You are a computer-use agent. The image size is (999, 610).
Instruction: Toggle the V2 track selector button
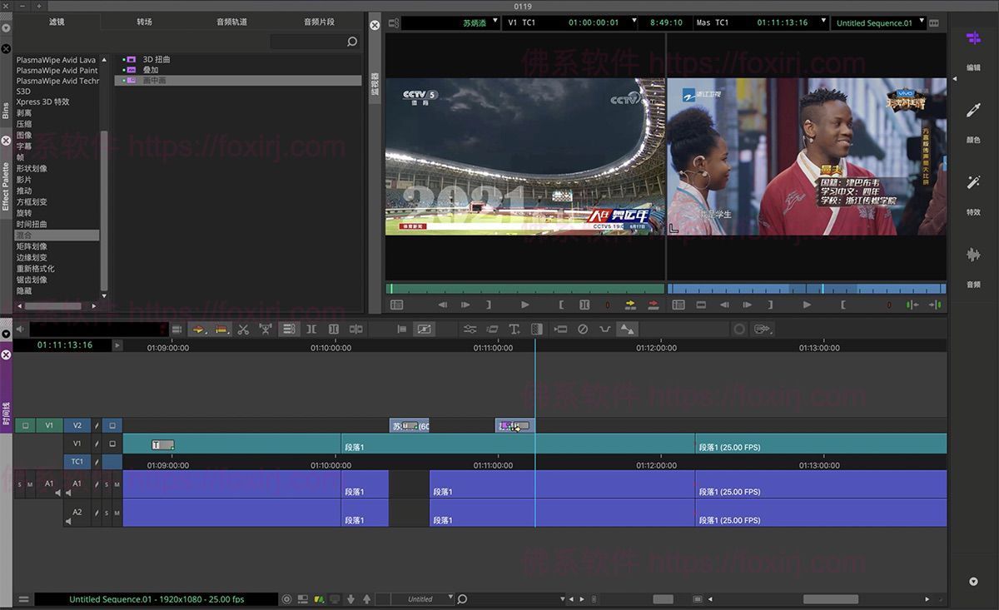tap(77, 425)
